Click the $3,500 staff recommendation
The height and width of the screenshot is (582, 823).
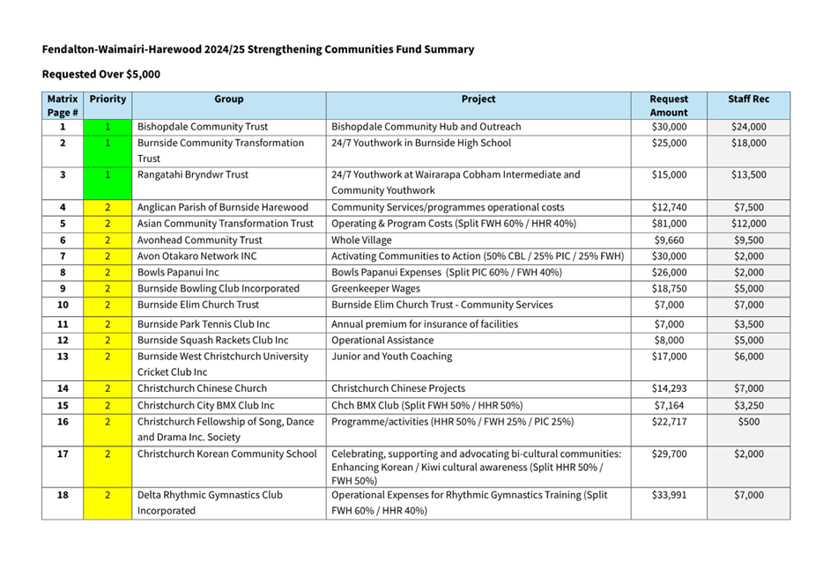pos(748,325)
